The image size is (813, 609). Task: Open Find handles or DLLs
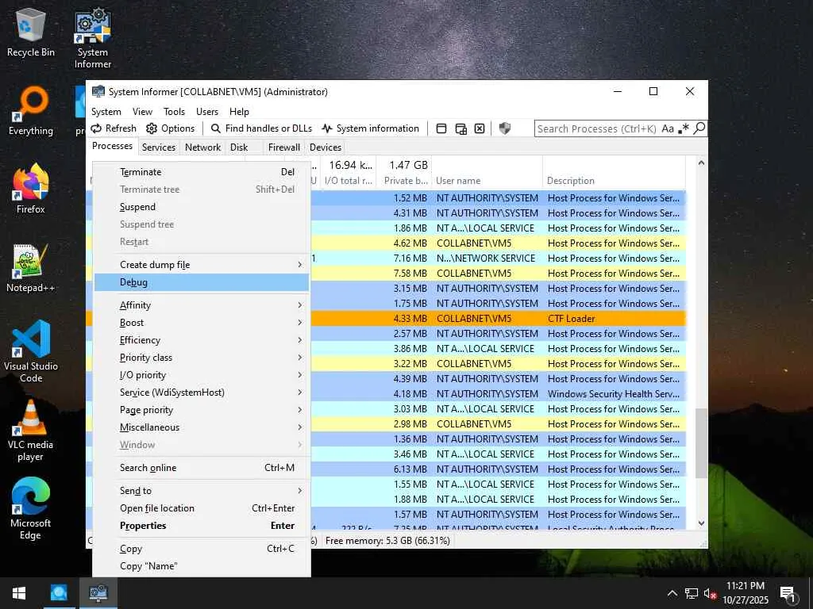coord(262,128)
